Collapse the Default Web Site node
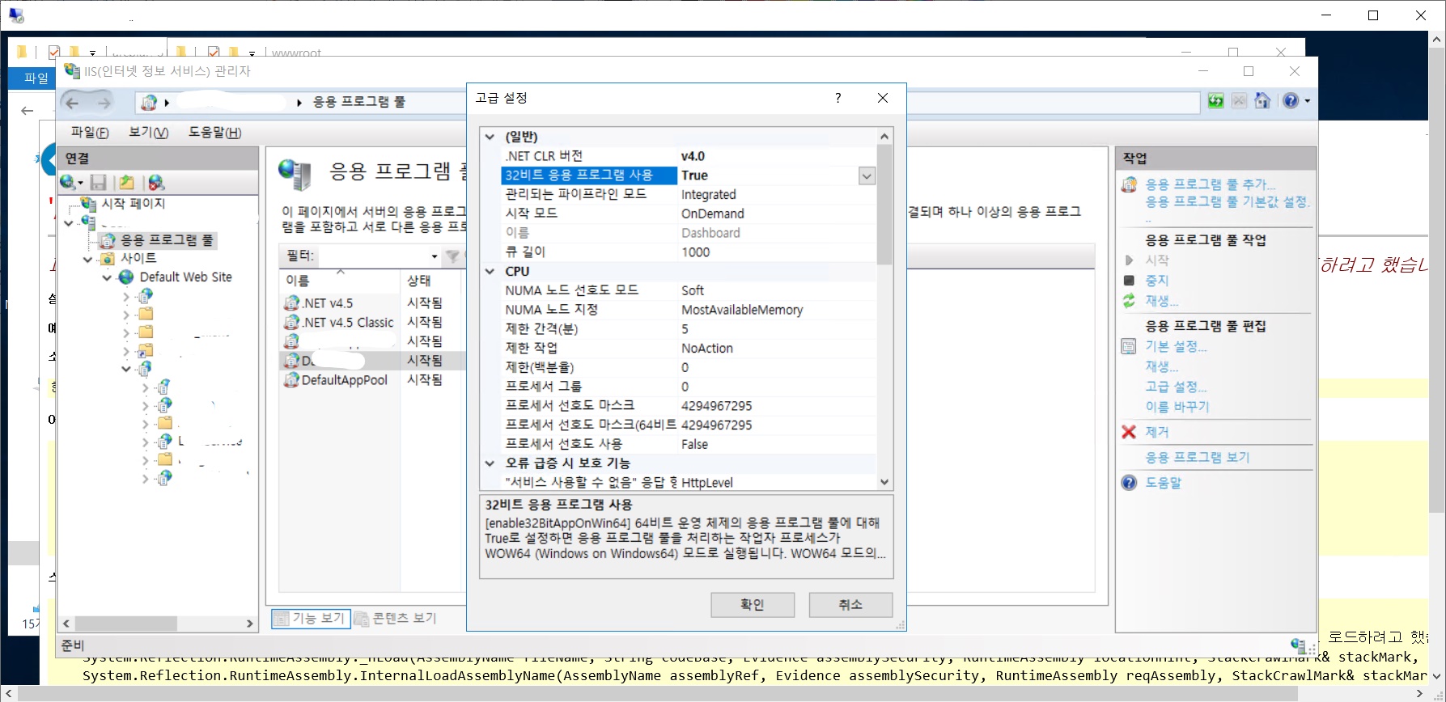The image size is (1446, 702). tap(107, 277)
